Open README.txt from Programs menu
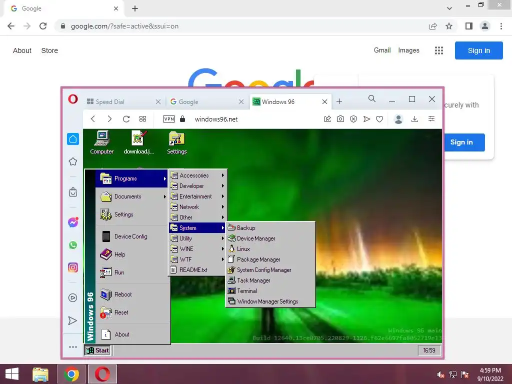The height and width of the screenshot is (384, 512). (x=197, y=269)
